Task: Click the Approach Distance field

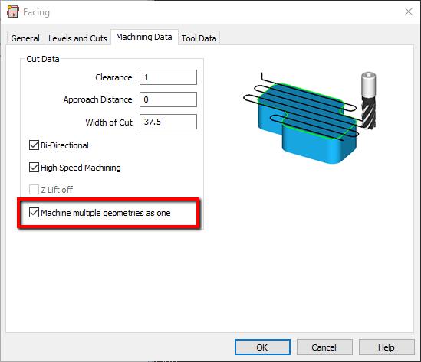Action: [169, 99]
